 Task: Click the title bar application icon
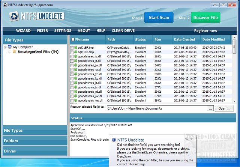tap(5, 5)
